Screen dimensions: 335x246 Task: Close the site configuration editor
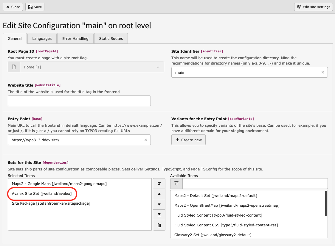pyautogui.click(x=13, y=7)
